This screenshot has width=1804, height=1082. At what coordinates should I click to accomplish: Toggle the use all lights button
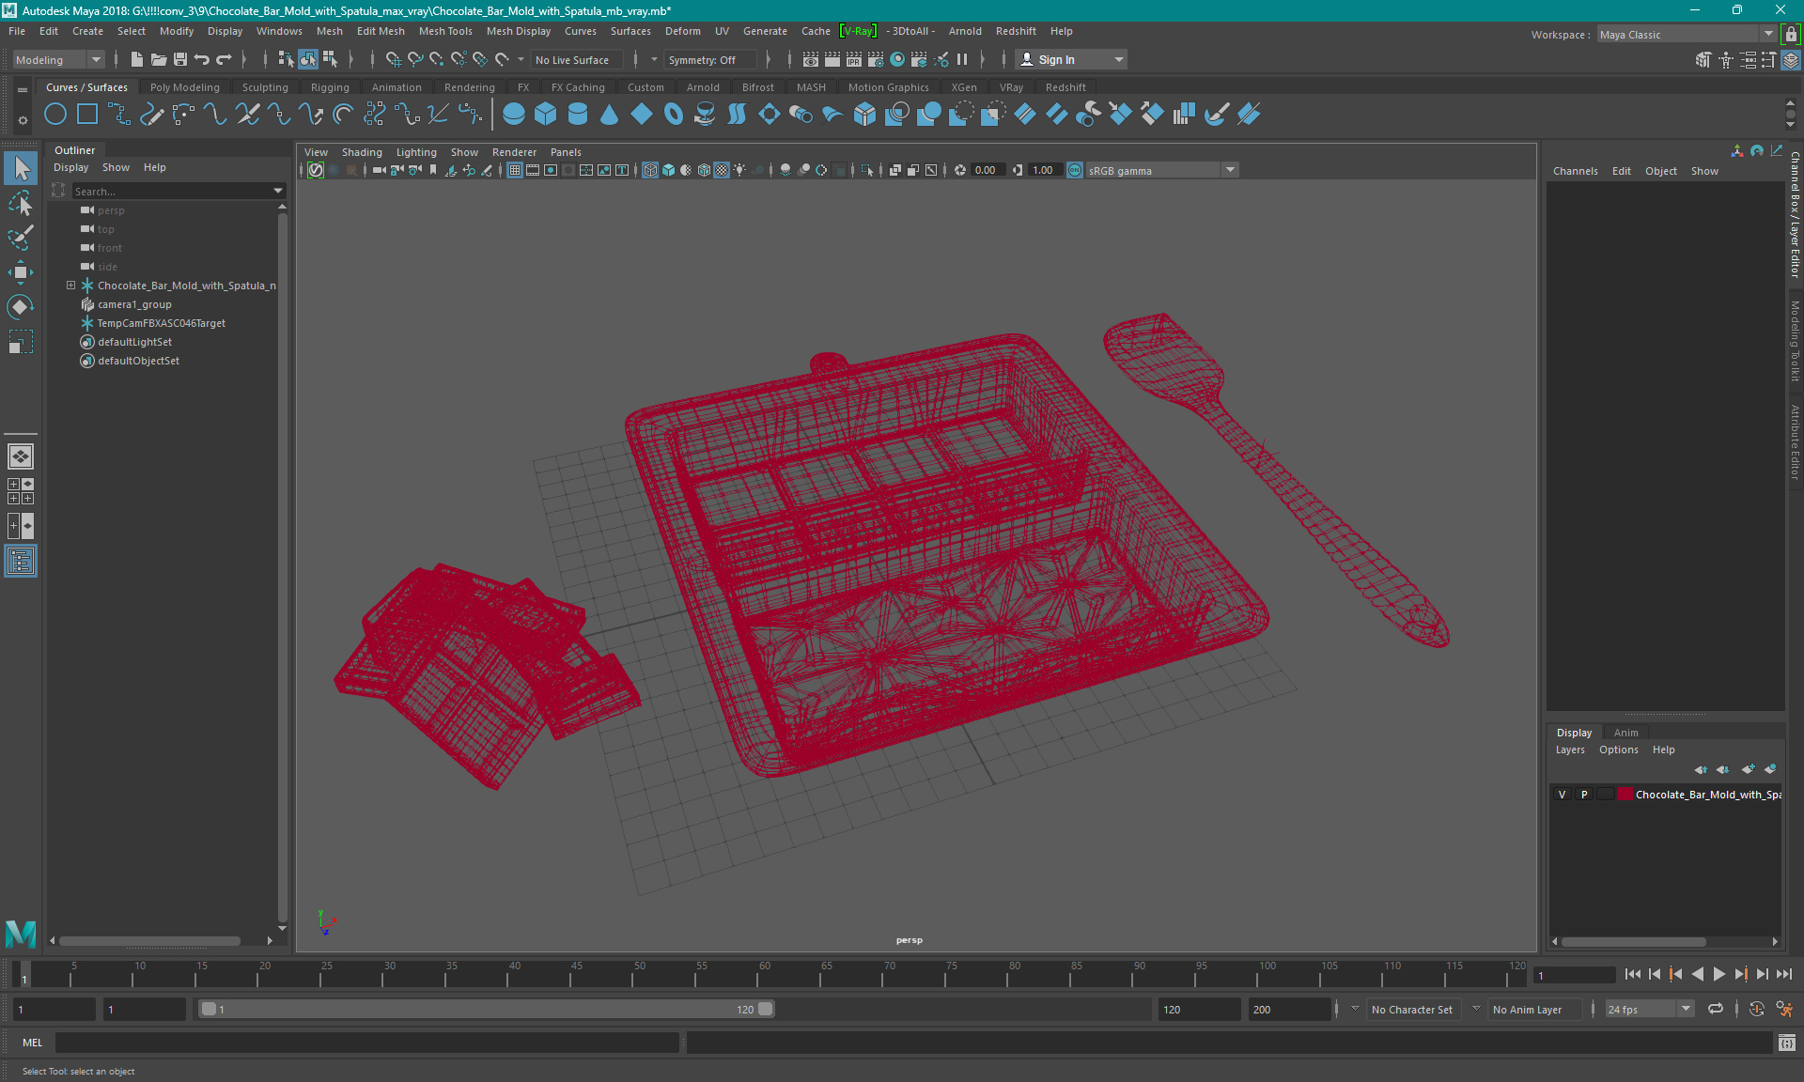tap(740, 170)
